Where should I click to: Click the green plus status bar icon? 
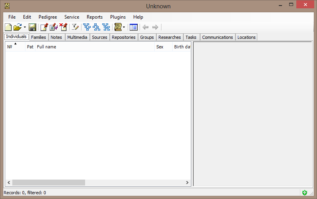[304, 193]
